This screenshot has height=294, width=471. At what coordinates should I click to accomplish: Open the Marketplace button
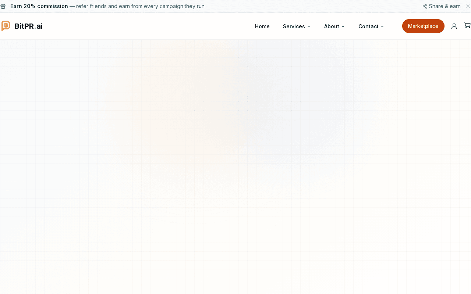click(423, 26)
